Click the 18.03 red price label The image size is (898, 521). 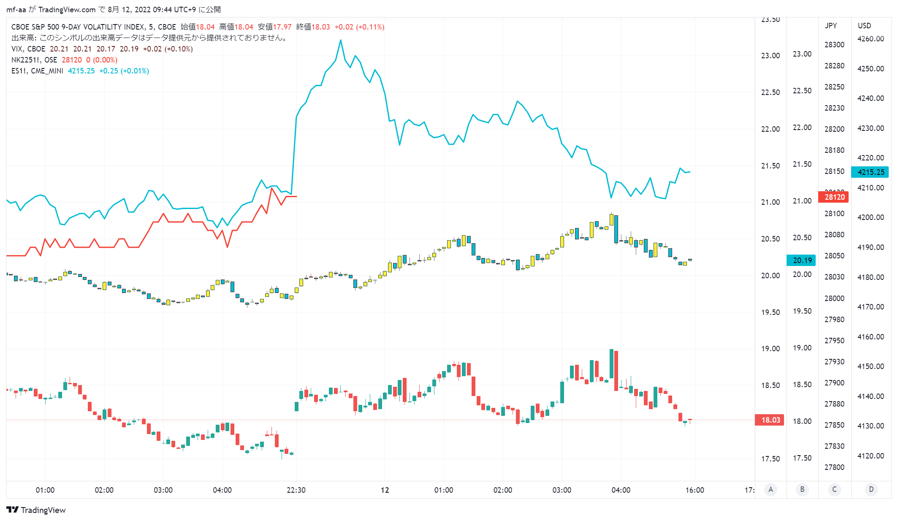coord(770,420)
